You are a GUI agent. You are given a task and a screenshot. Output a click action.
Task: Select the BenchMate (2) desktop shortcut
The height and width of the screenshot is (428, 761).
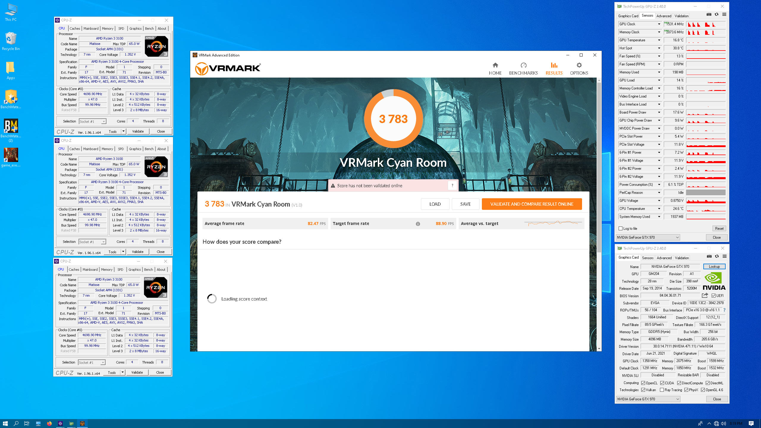click(x=11, y=130)
